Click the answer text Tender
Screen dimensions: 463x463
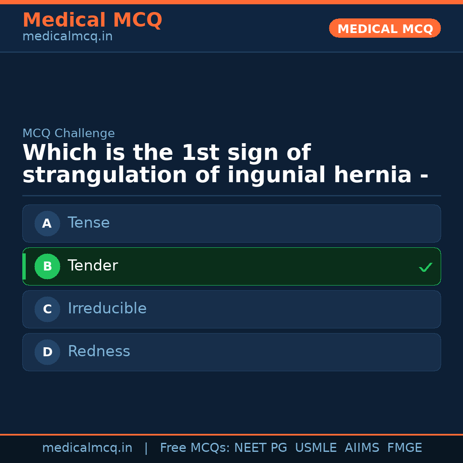93,266
